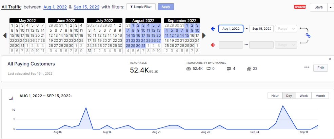Click the unsaved status badge
334x139 pixels.
click(300, 7)
